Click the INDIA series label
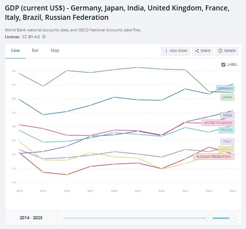The height and width of the screenshot is (229, 246). 227,115
